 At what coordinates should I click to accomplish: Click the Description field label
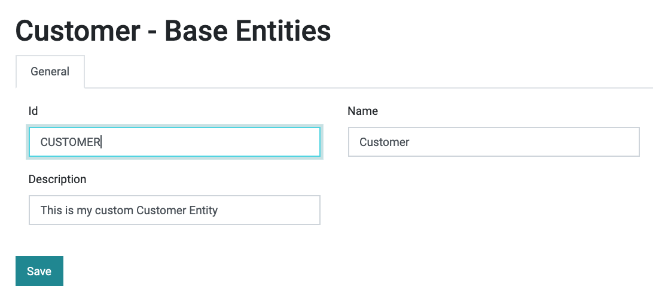[57, 179]
